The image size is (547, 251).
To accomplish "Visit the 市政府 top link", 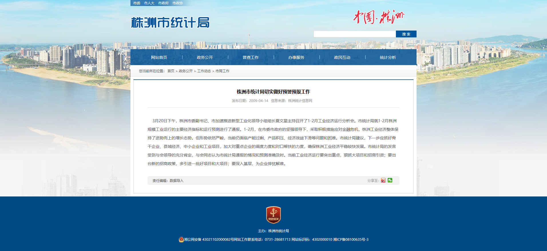I will (x=163, y=3).
